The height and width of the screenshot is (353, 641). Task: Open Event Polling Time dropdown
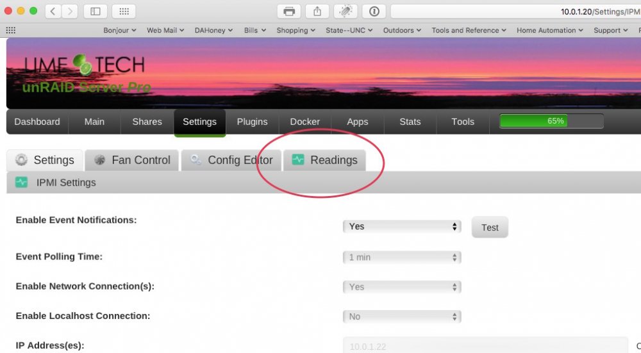click(402, 257)
